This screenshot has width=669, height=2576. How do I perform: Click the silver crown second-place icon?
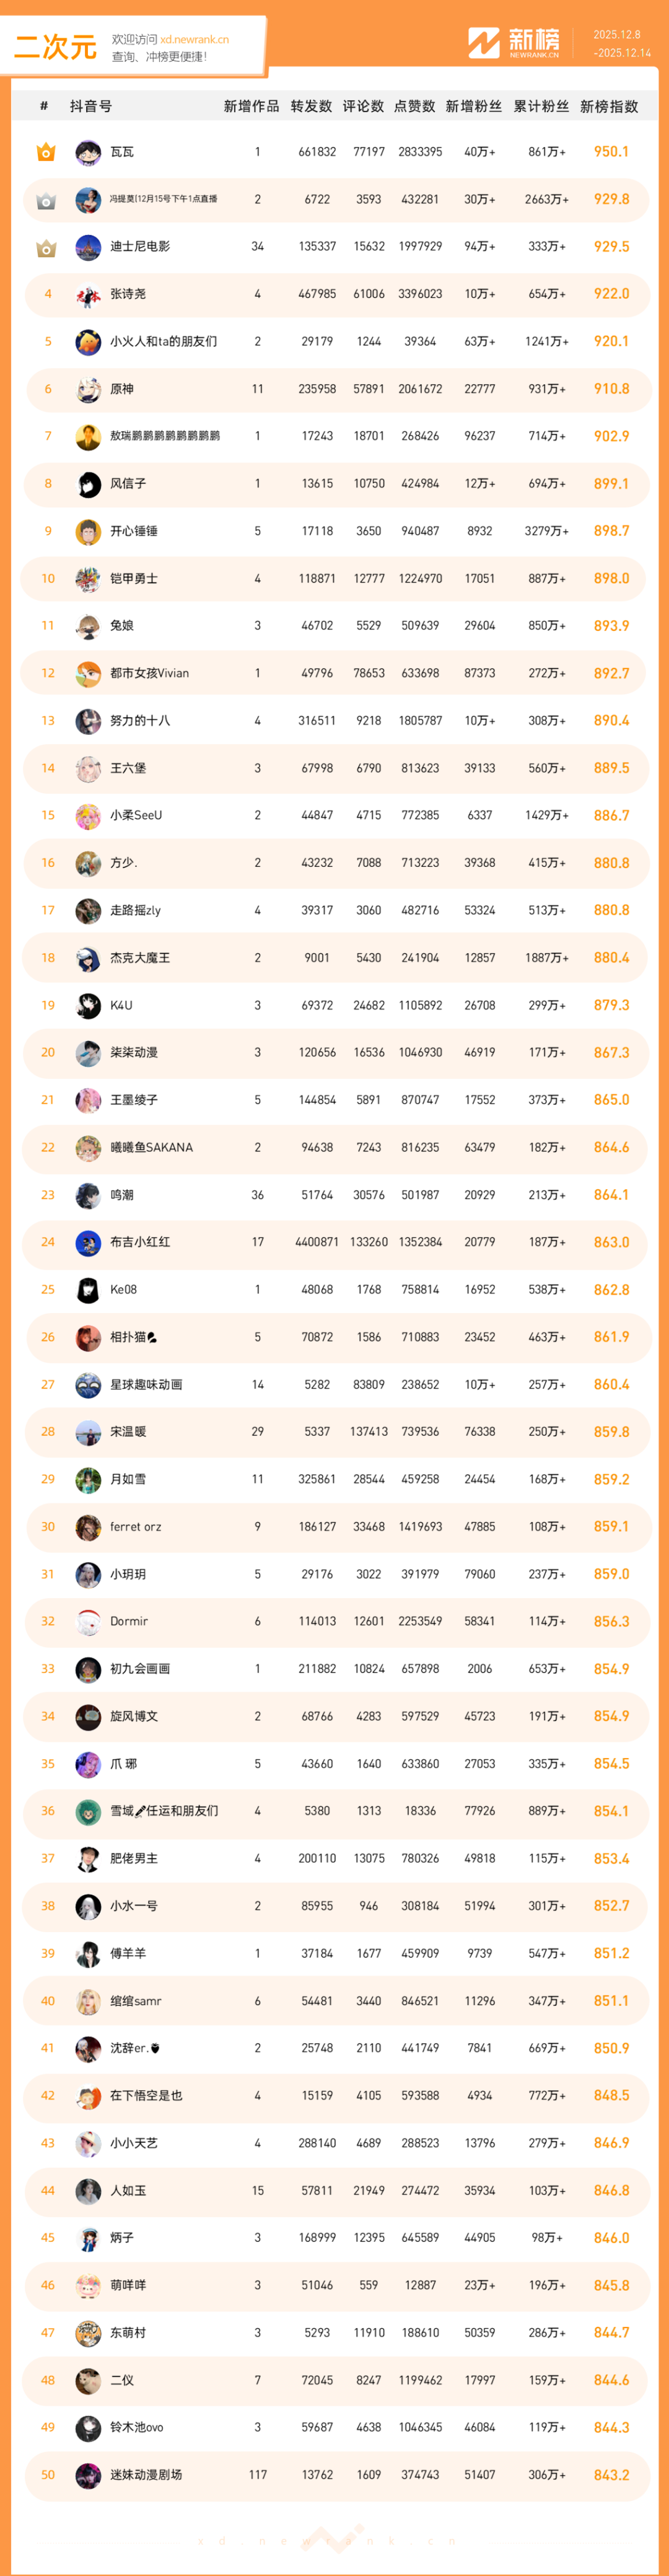pyautogui.click(x=46, y=200)
